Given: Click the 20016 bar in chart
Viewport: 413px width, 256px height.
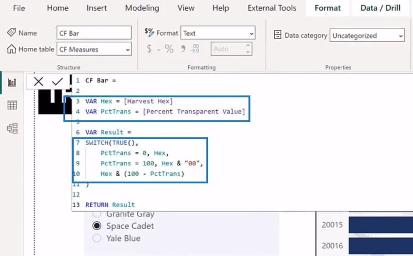Looking at the screenshot, I should click(x=381, y=246).
